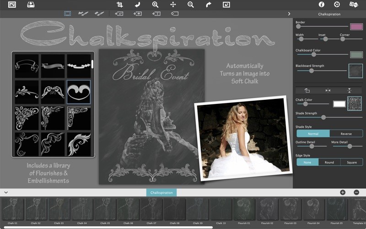Viewport: 366px width, 229px height.
Task: Open the pink Border color swatch
Action: pyautogui.click(x=356, y=27)
